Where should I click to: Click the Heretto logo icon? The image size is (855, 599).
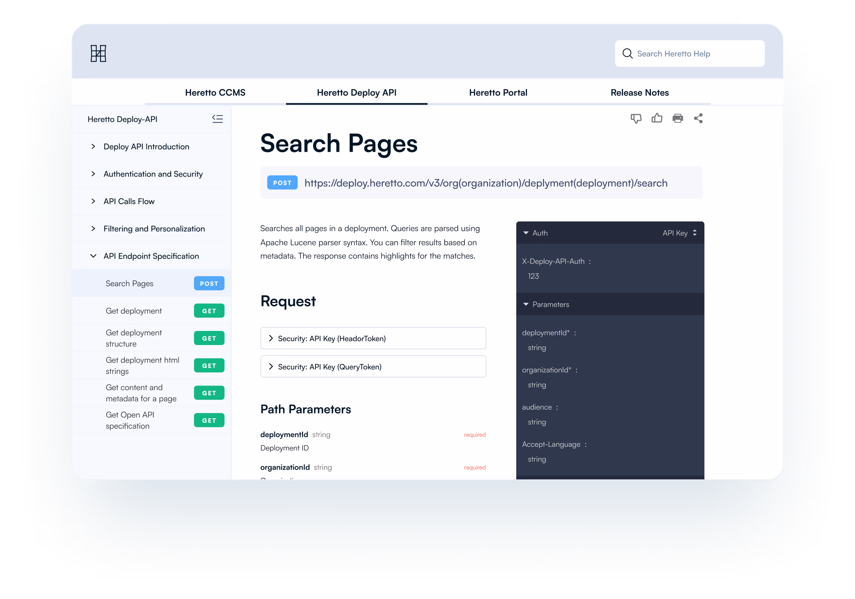pyautogui.click(x=98, y=54)
